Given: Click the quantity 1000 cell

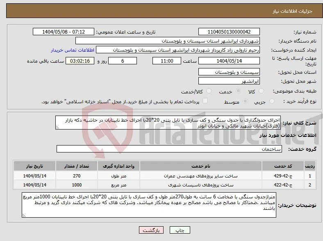Looking at the screenshot, I should [76, 185].
